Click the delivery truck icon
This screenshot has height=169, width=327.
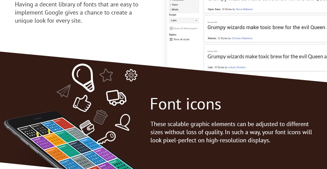[116, 98]
